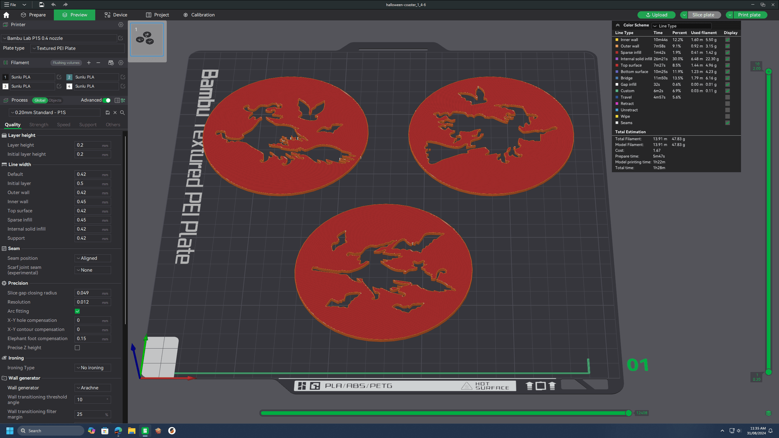Collapse the Color Scheme legend panel

(618, 25)
